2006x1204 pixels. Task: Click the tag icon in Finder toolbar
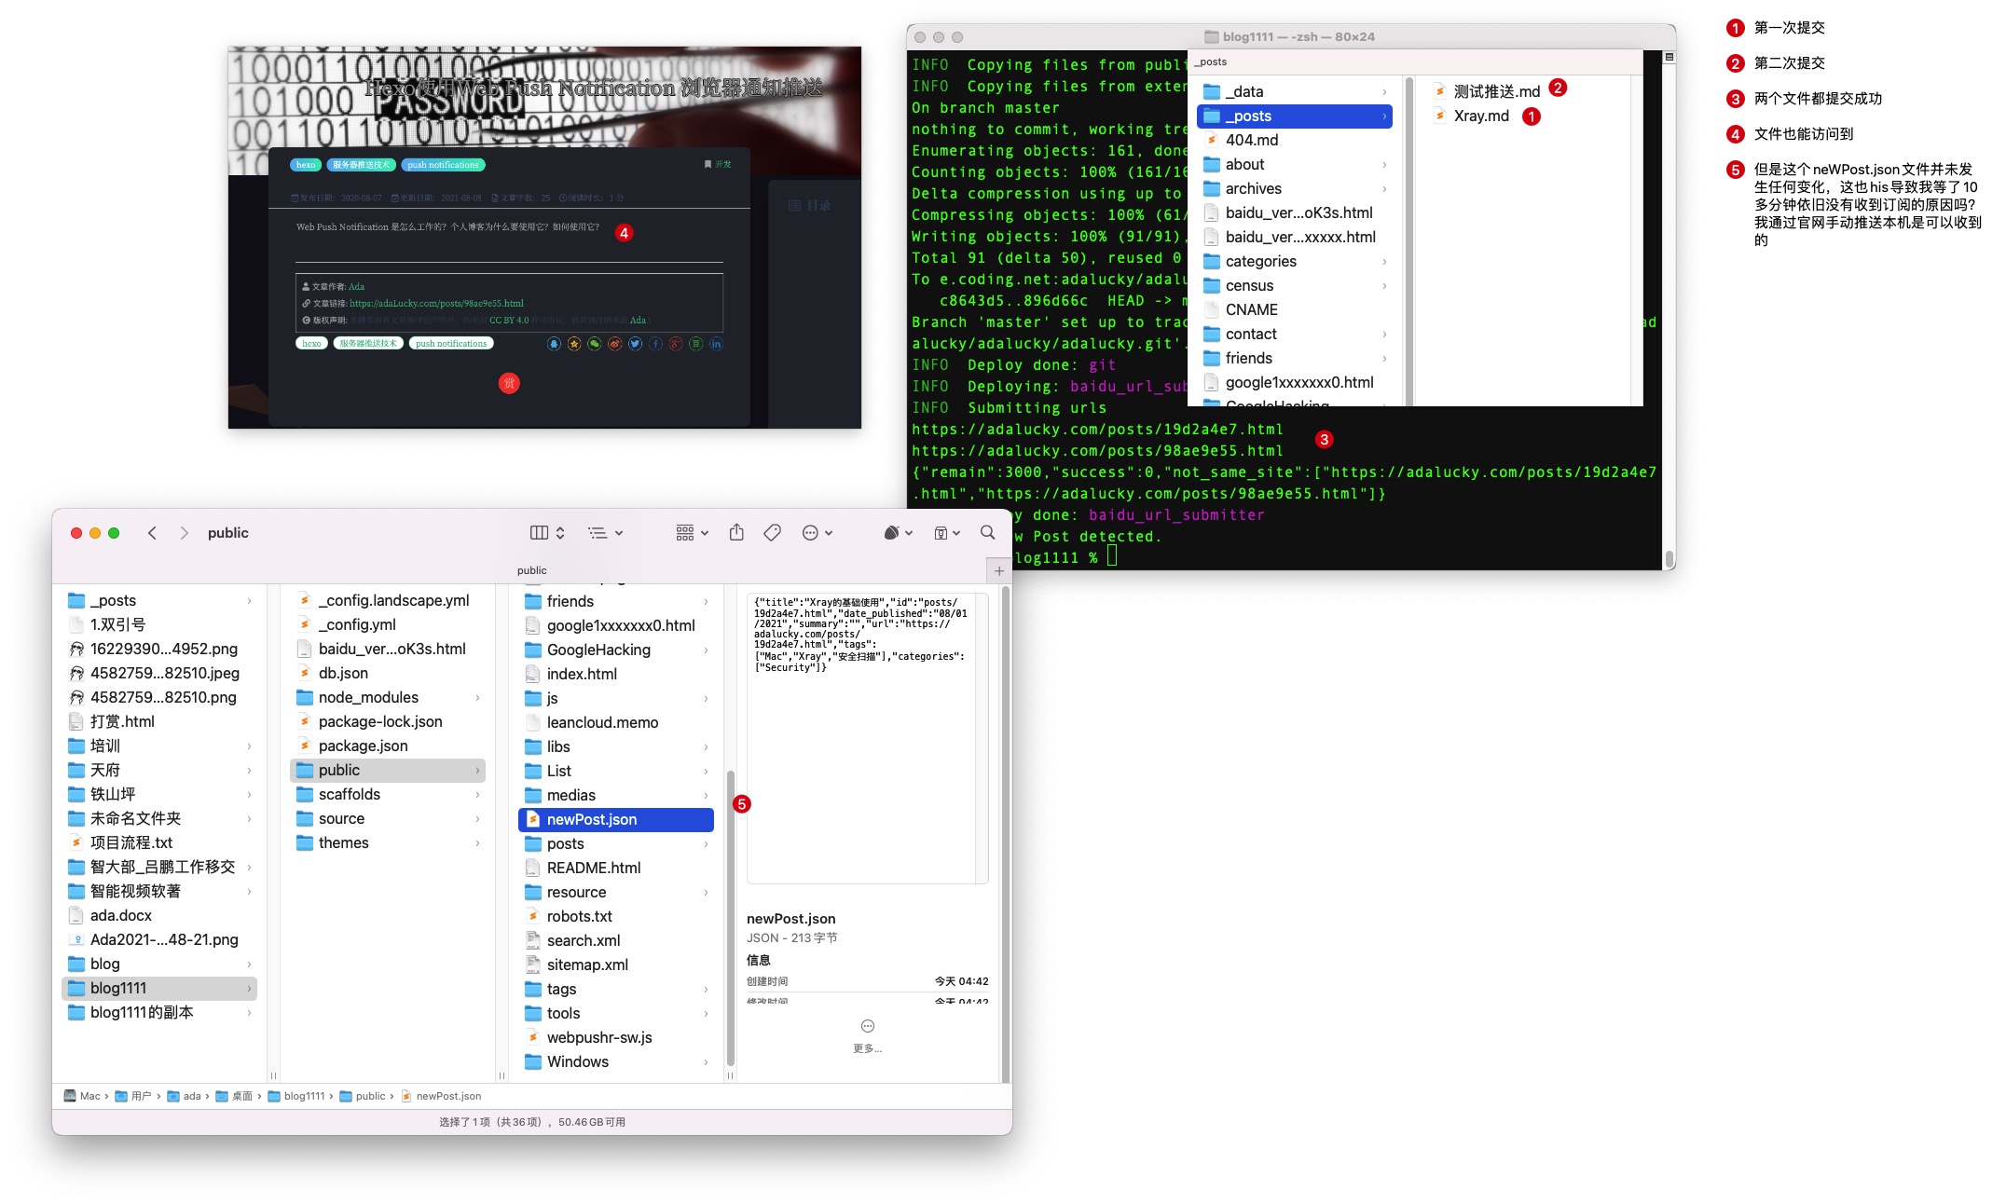(772, 533)
